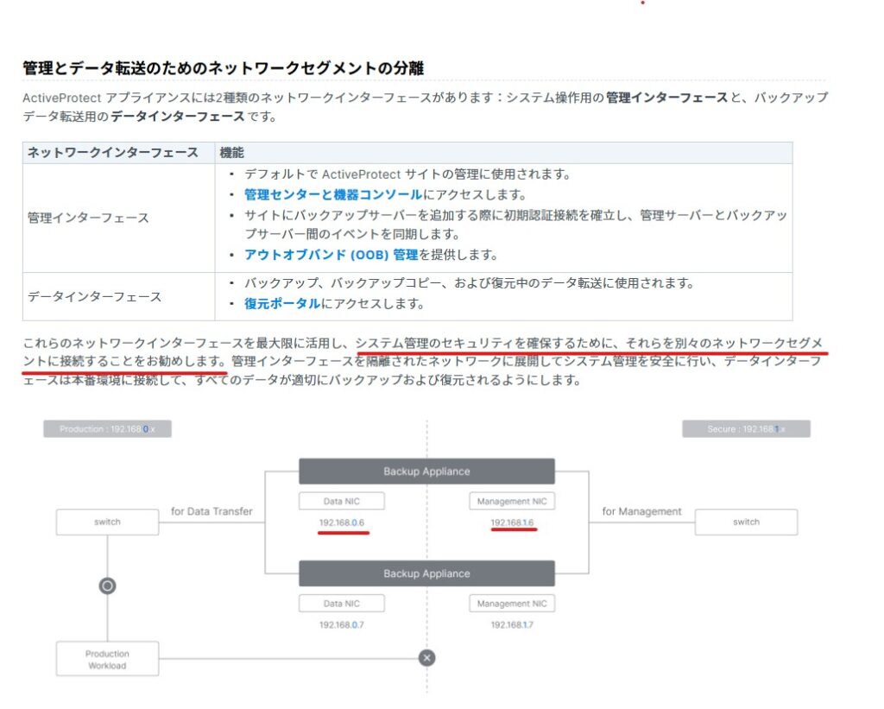Click the Production : 192.168.0.x label
Image resolution: width=884 pixels, height=709 pixels.
(x=107, y=428)
